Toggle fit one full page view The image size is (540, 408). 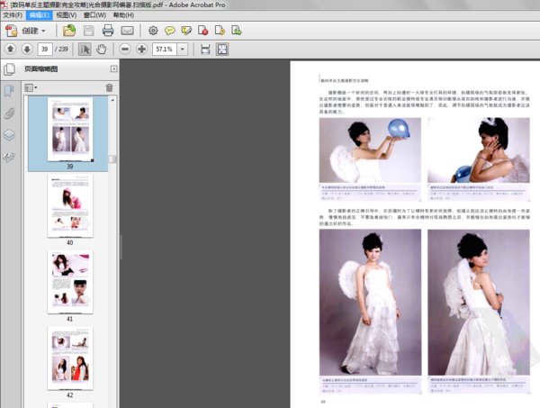pyautogui.click(x=221, y=49)
